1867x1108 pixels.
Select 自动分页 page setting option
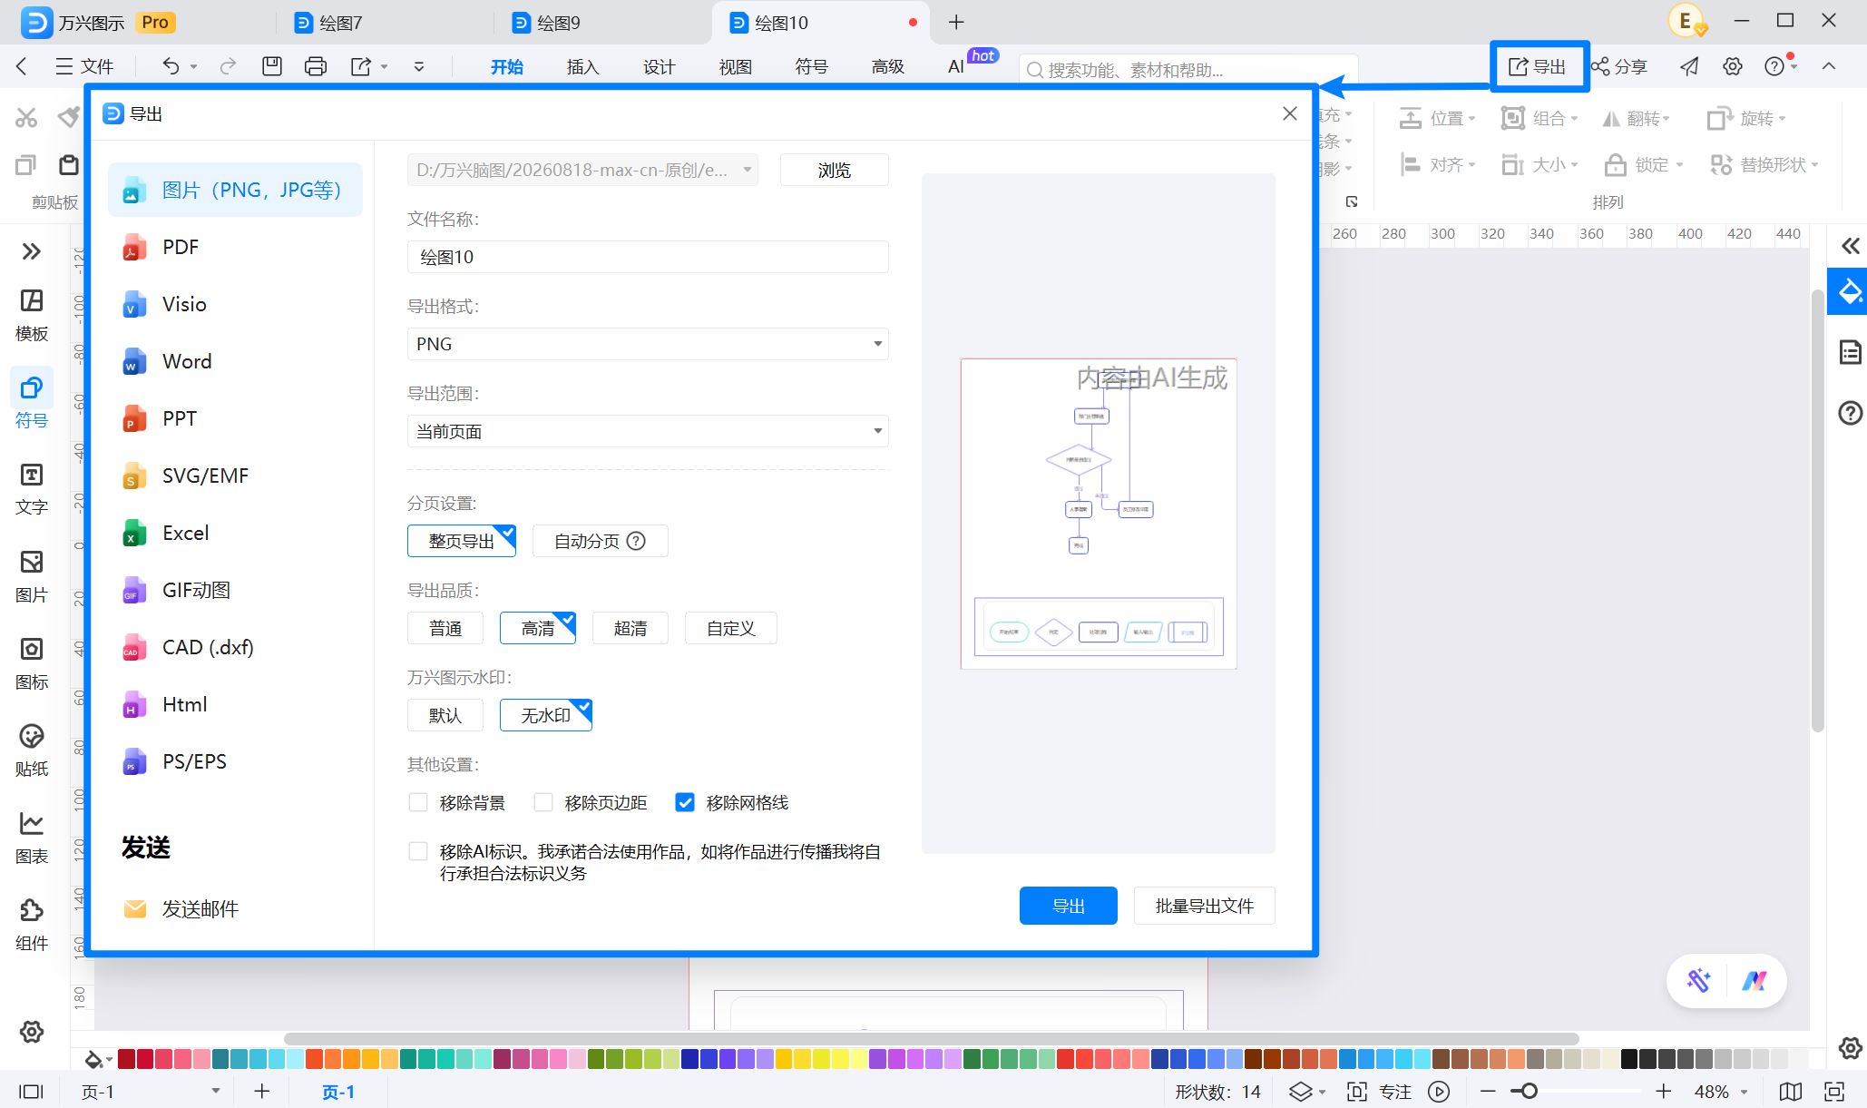click(600, 541)
